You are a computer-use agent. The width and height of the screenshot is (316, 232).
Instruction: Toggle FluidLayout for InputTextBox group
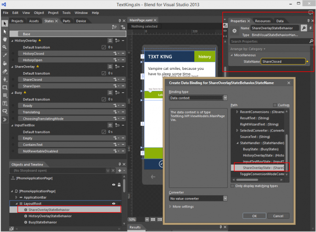point(110,125)
